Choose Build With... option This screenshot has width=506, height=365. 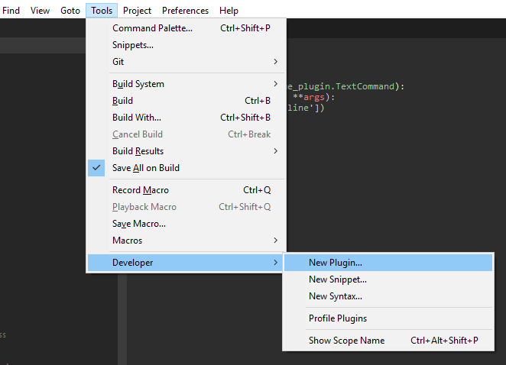coord(137,118)
